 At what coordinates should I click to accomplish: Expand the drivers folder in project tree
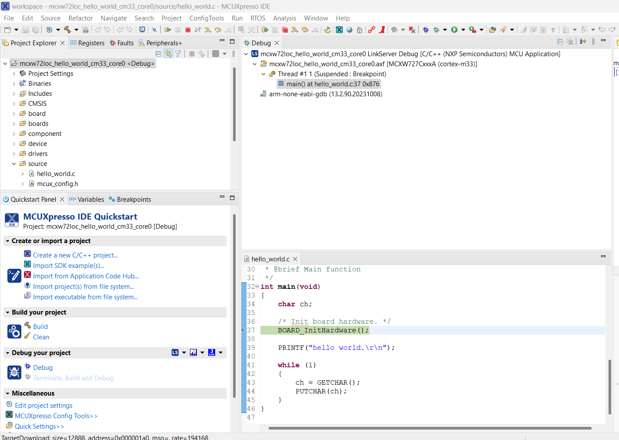pyautogui.click(x=14, y=154)
